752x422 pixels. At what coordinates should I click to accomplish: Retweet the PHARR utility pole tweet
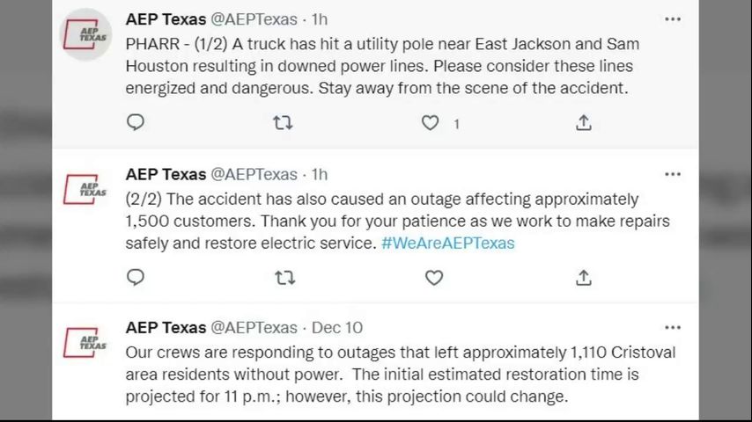283,123
